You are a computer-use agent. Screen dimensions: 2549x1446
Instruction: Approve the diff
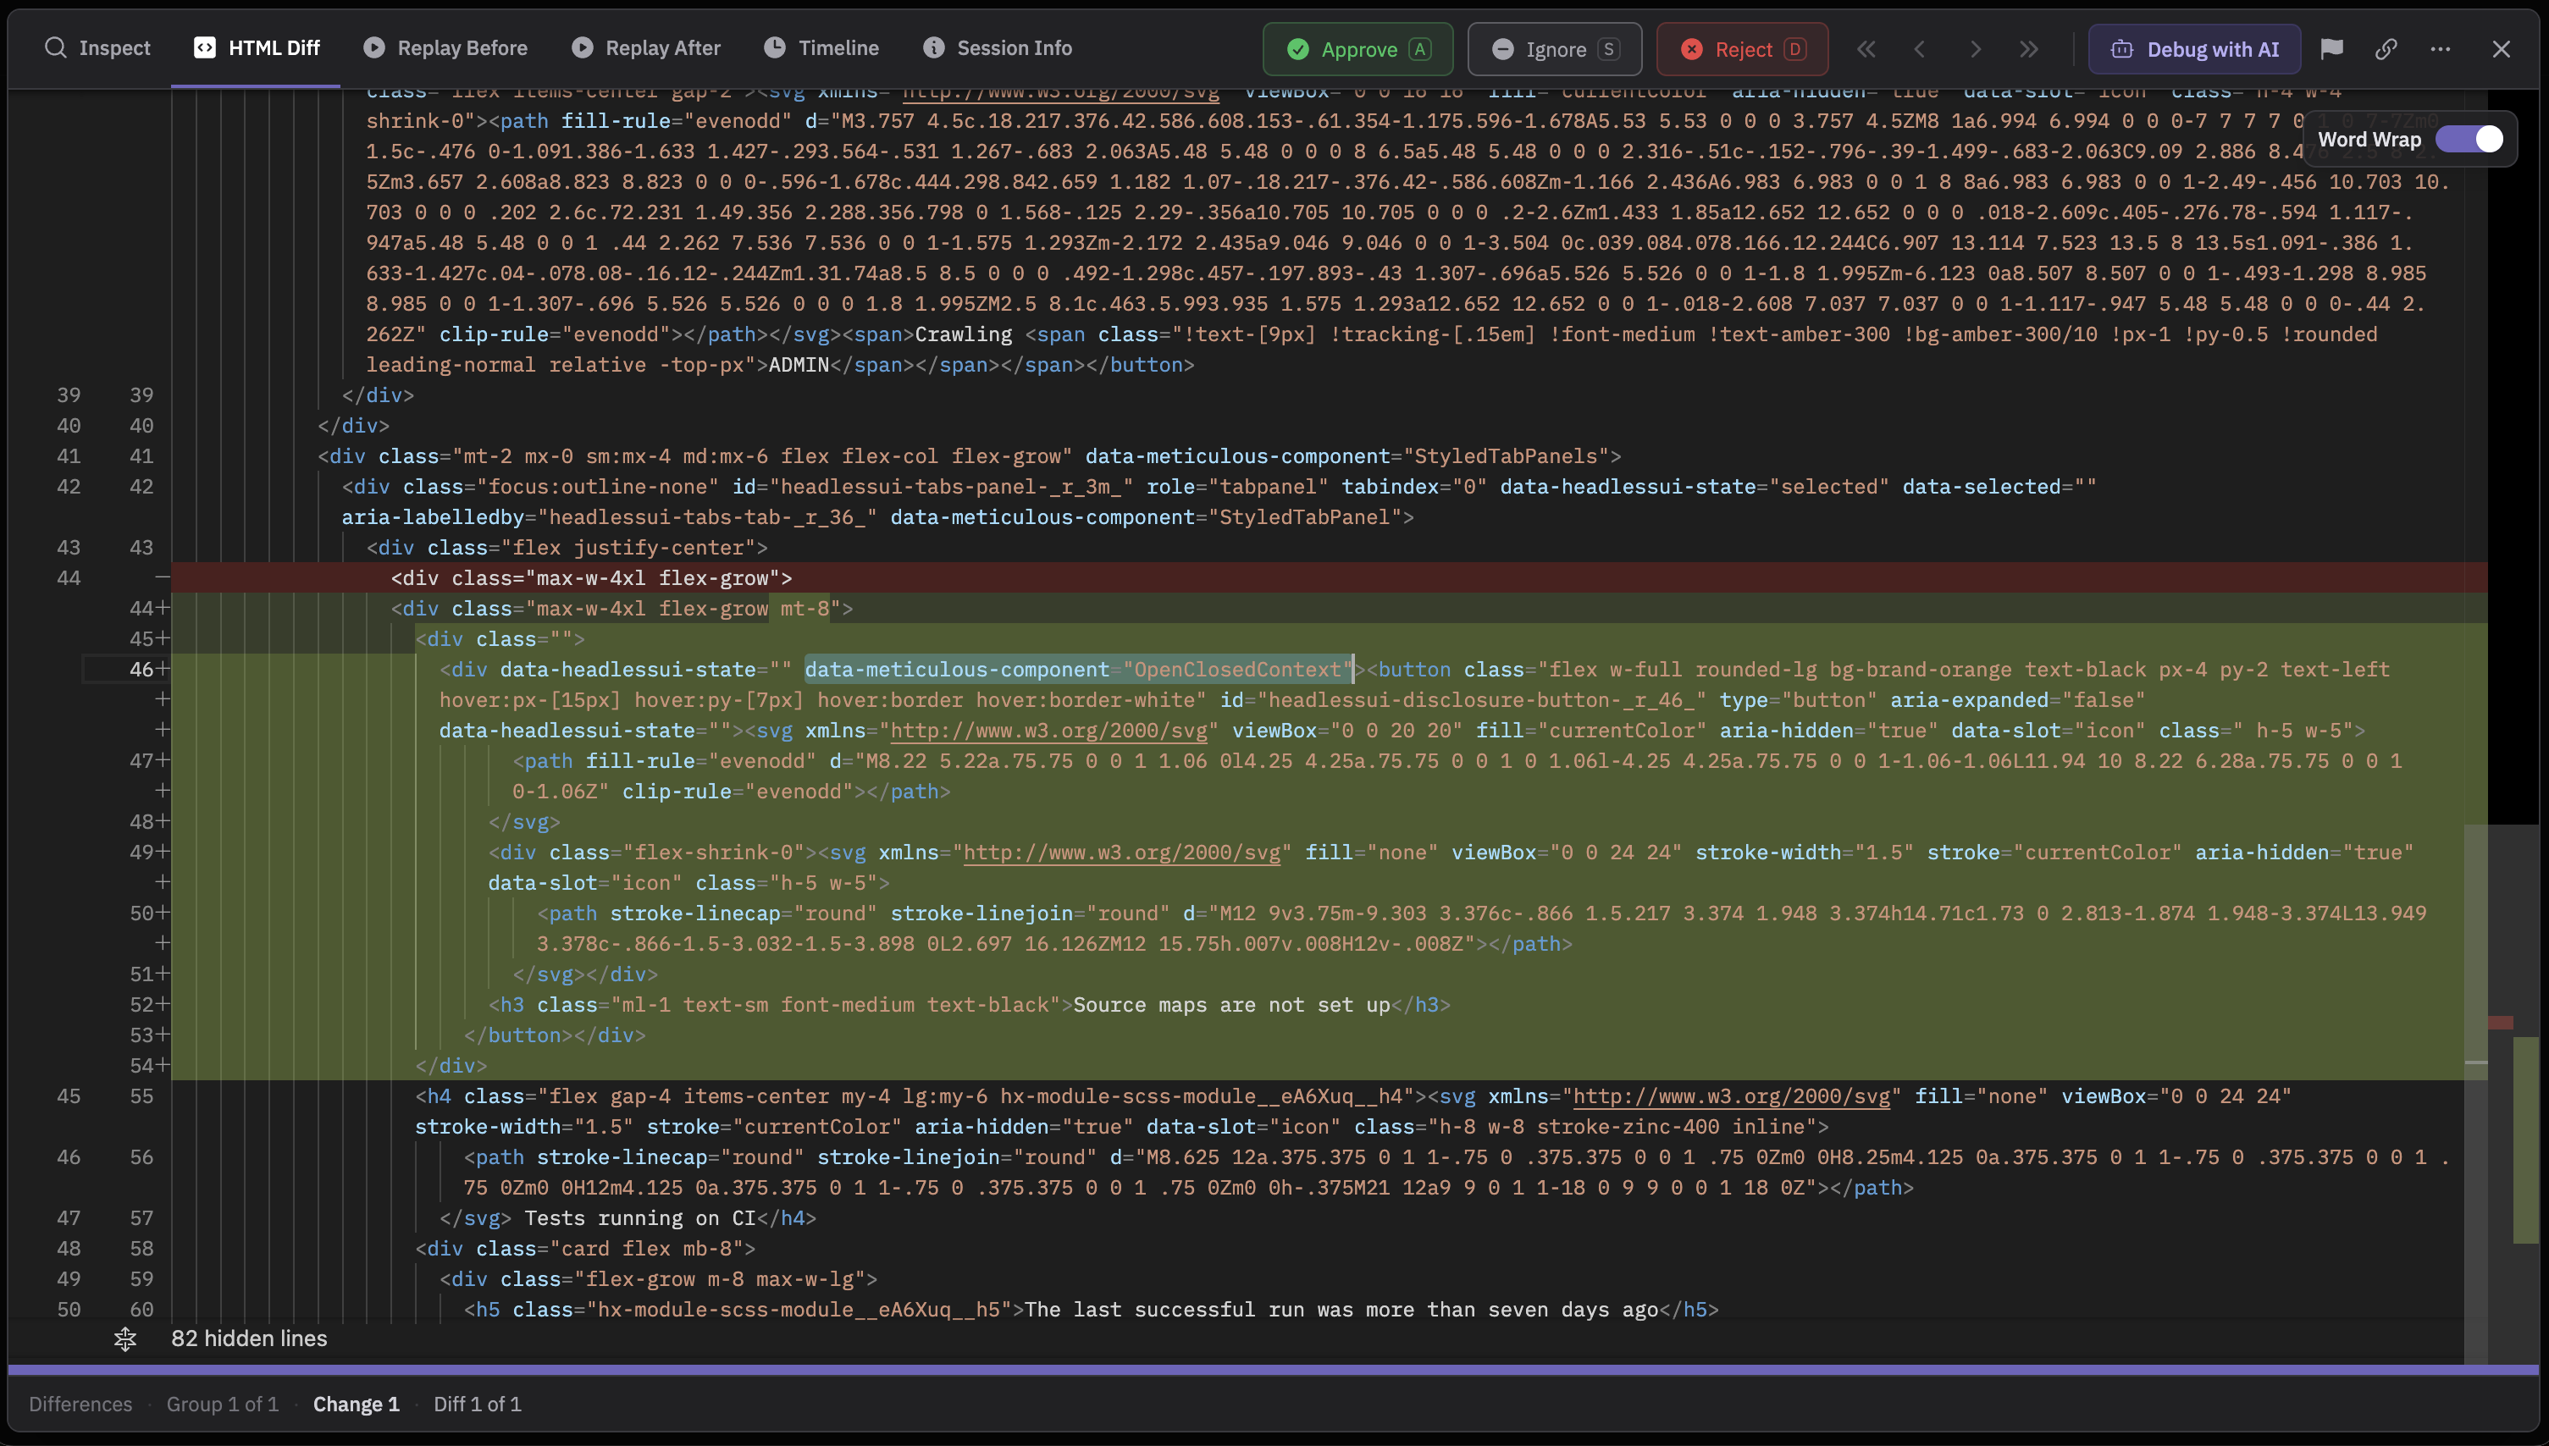coord(1358,50)
